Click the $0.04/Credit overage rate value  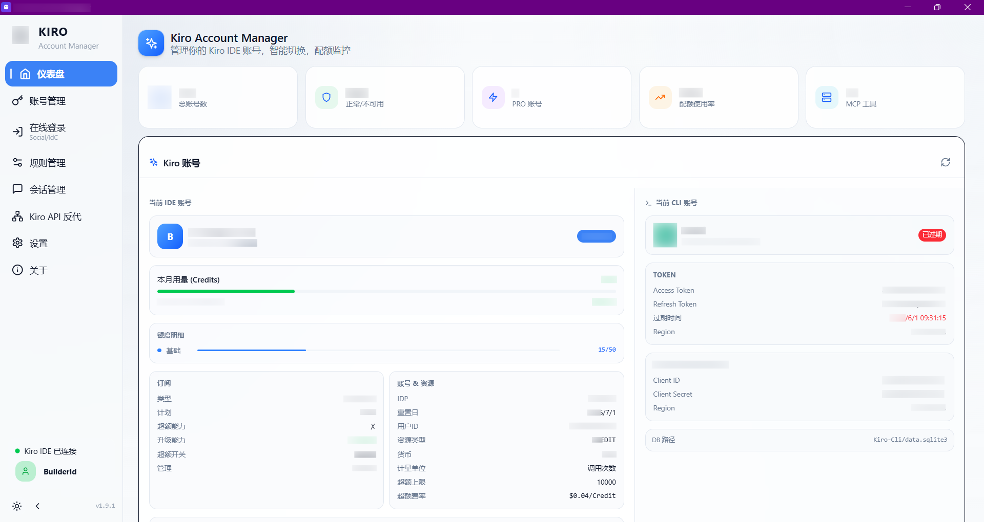[592, 496]
